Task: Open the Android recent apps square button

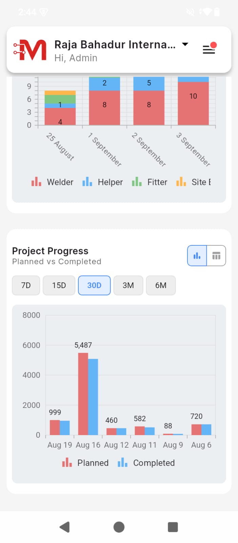Action: point(173,527)
